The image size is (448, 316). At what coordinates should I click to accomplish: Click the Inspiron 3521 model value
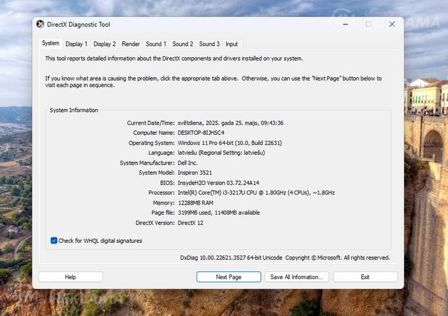(x=194, y=172)
